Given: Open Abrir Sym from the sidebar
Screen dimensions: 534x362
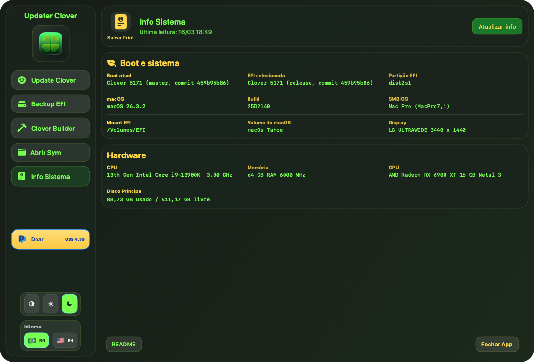Looking at the screenshot, I should click(x=51, y=153).
